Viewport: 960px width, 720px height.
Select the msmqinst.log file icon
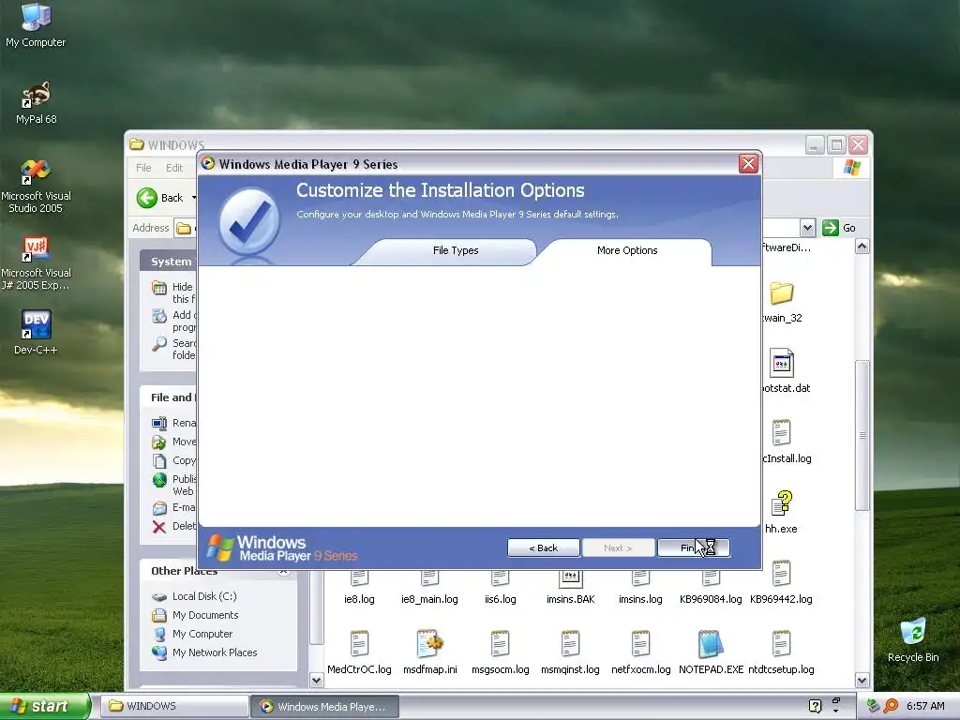[570, 644]
